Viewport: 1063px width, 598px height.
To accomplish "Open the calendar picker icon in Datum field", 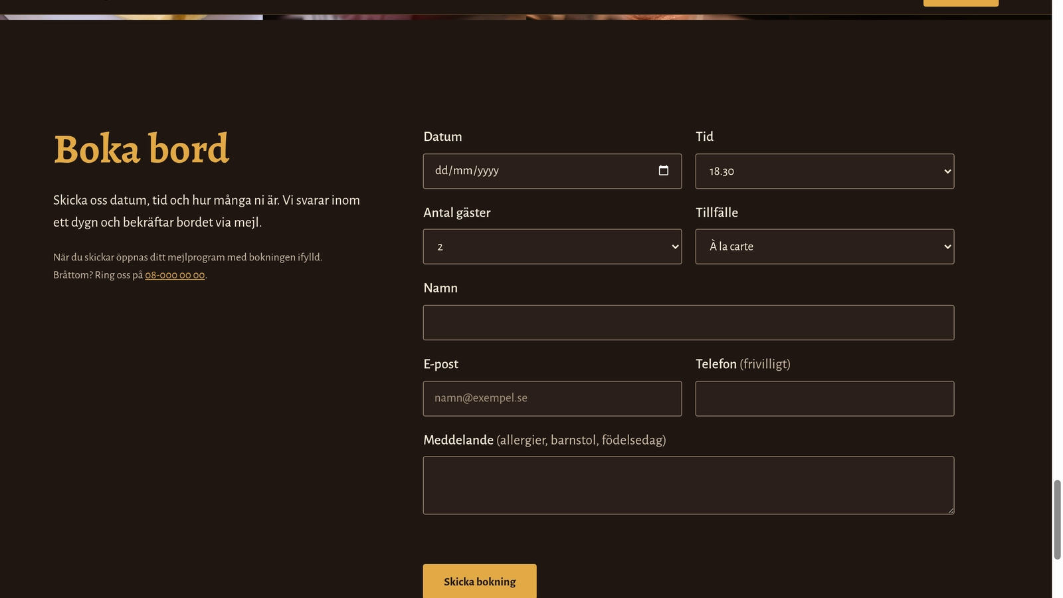I will point(663,171).
